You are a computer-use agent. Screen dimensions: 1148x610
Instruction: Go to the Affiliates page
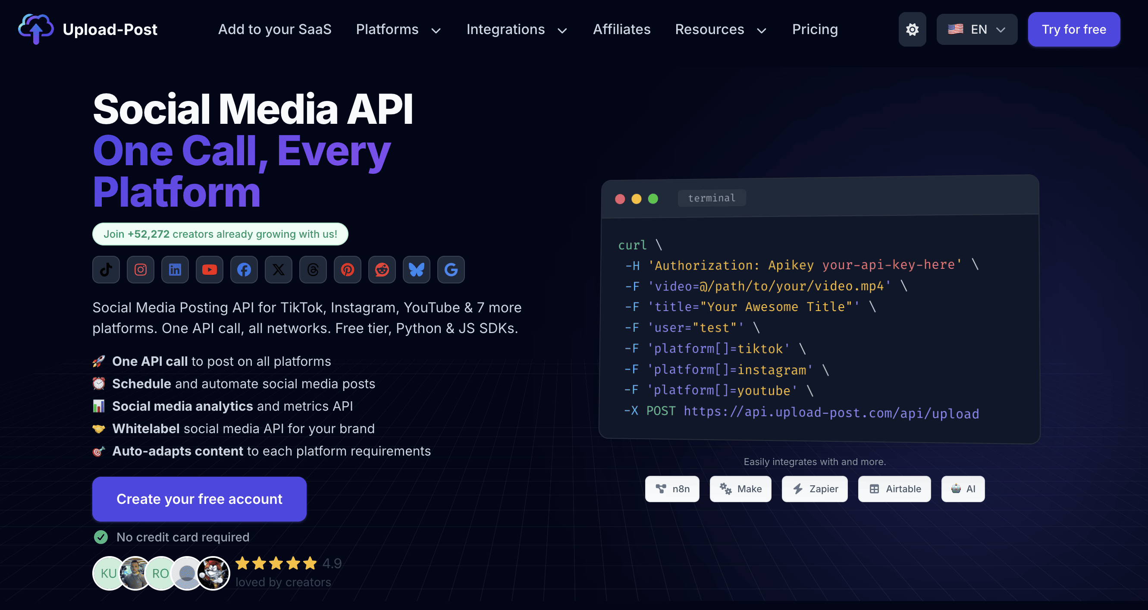point(622,29)
